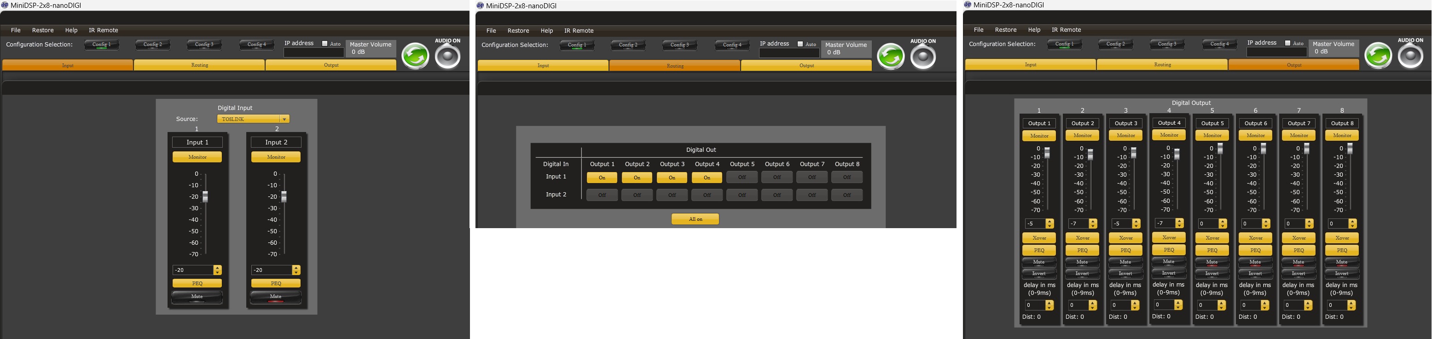The height and width of the screenshot is (339, 1432).
Task: Click the Output 2 gain stepper arrows
Action: 1093,224
